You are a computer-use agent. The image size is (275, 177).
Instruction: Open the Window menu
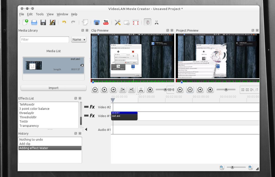tap(62, 14)
